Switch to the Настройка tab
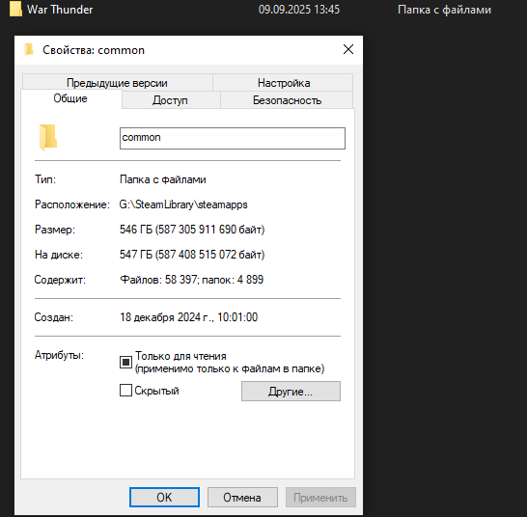This screenshot has height=517, width=527. pos(284,83)
